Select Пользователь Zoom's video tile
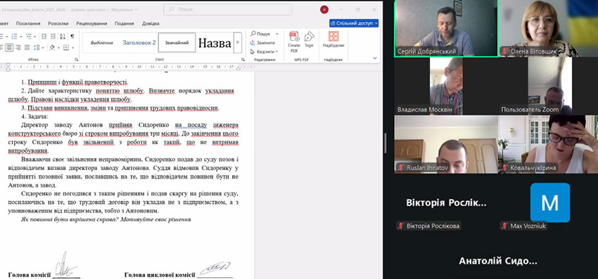 pyautogui.click(x=549, y=86)
